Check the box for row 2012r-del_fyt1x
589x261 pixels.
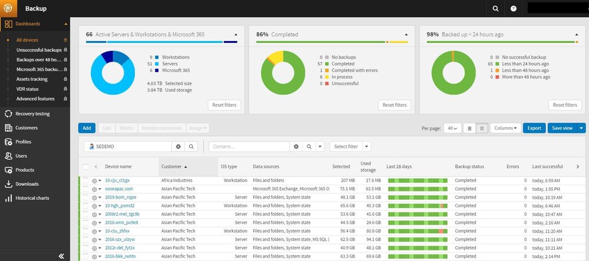pos(85,248)
